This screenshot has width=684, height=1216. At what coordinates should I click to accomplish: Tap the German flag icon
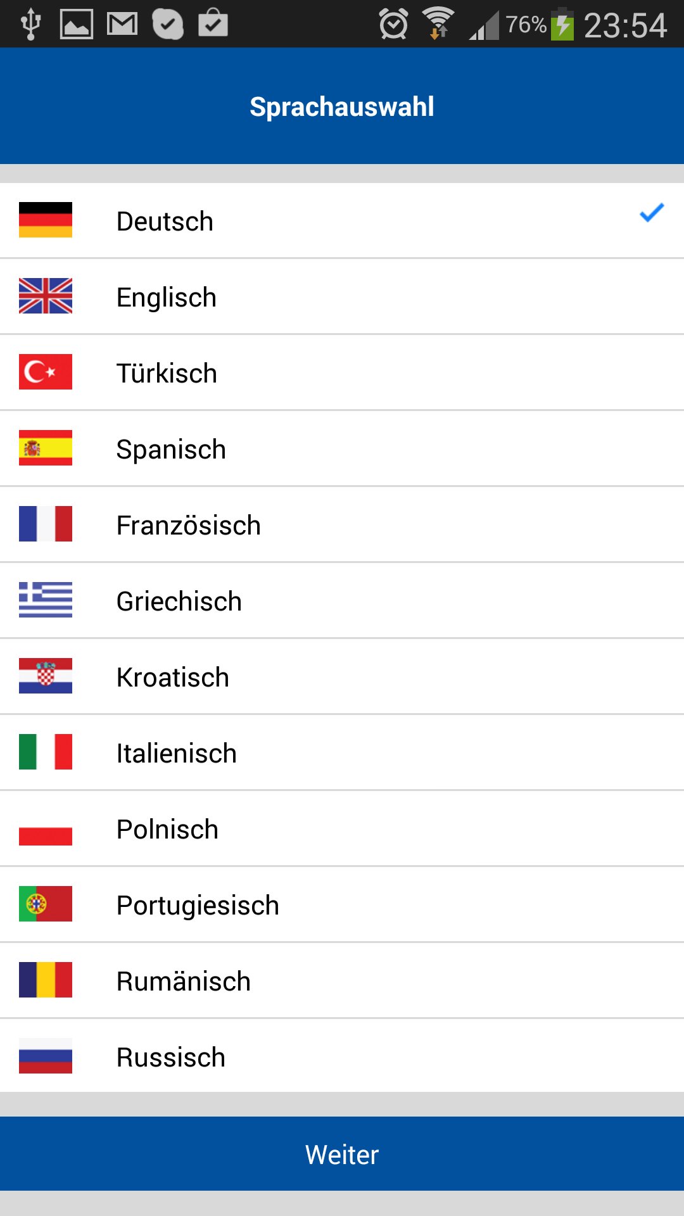coord(46,220)
